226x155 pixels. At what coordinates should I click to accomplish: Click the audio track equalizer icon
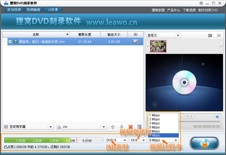59,127
